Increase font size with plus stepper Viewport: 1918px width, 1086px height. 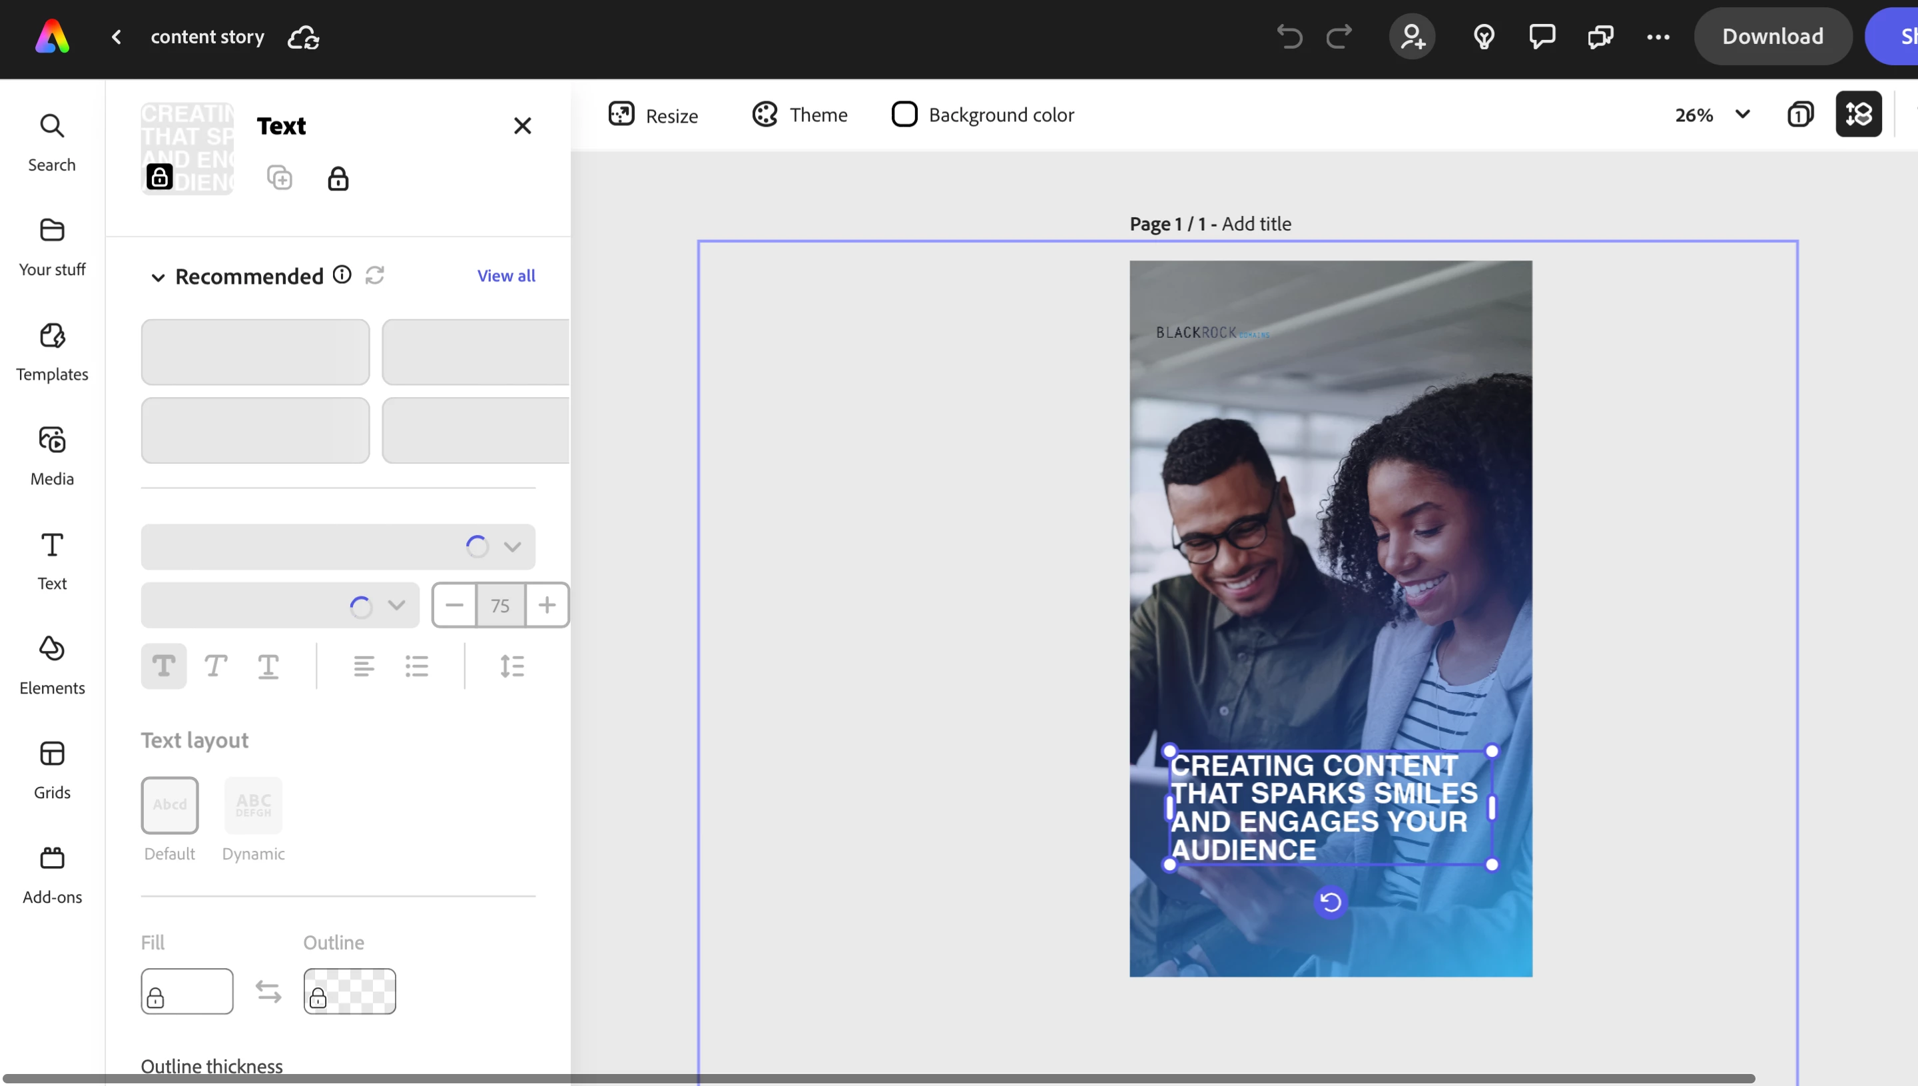coord(546,605)
